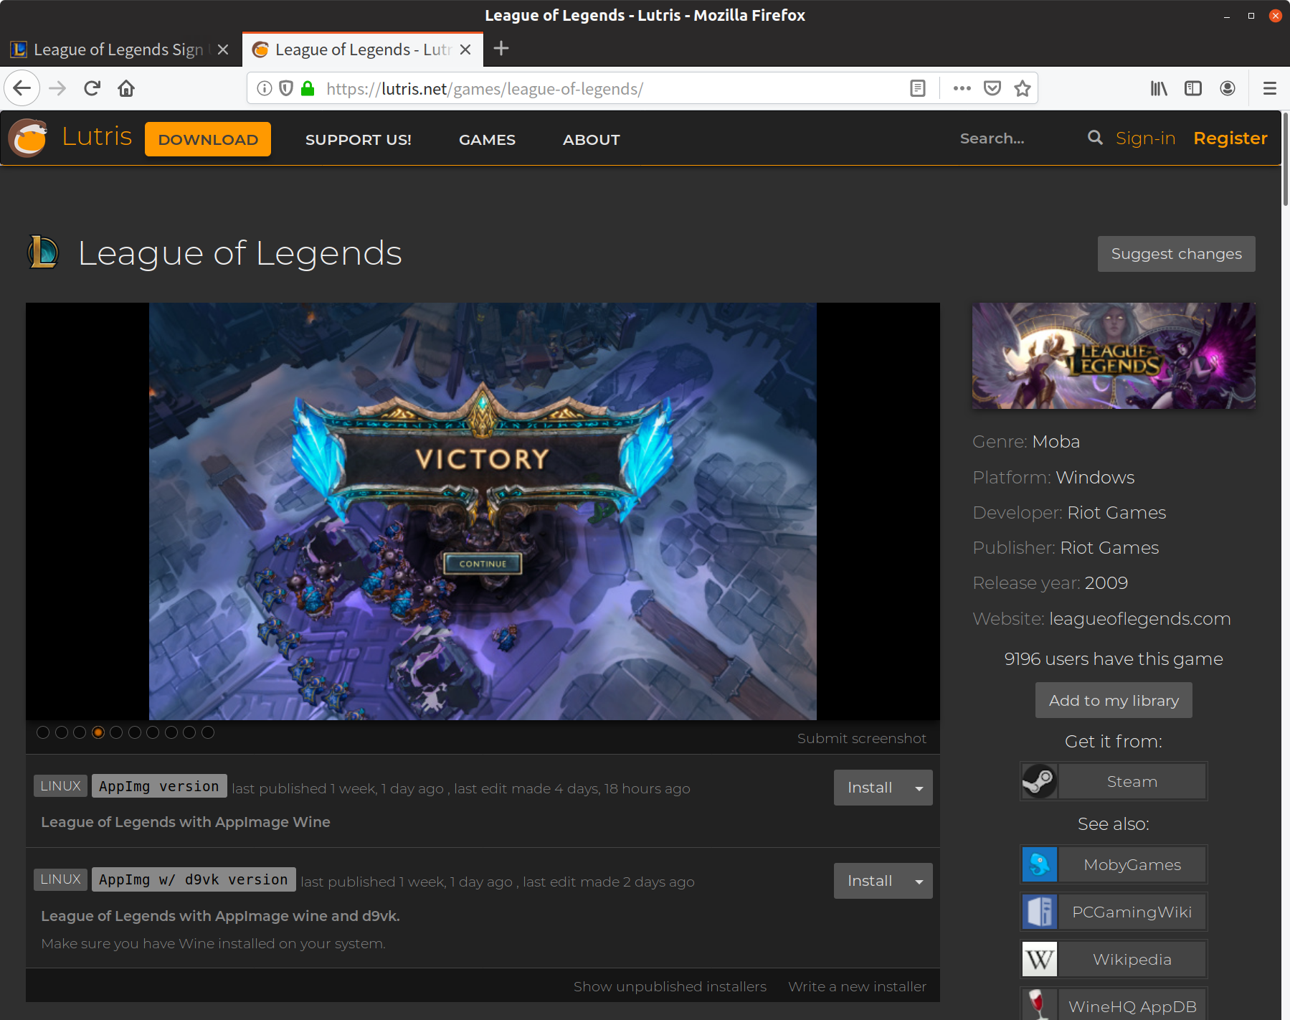Screen dimensions: 1290x1020
Task: Click the Add to my library button
Action: tap(1113, 700)
